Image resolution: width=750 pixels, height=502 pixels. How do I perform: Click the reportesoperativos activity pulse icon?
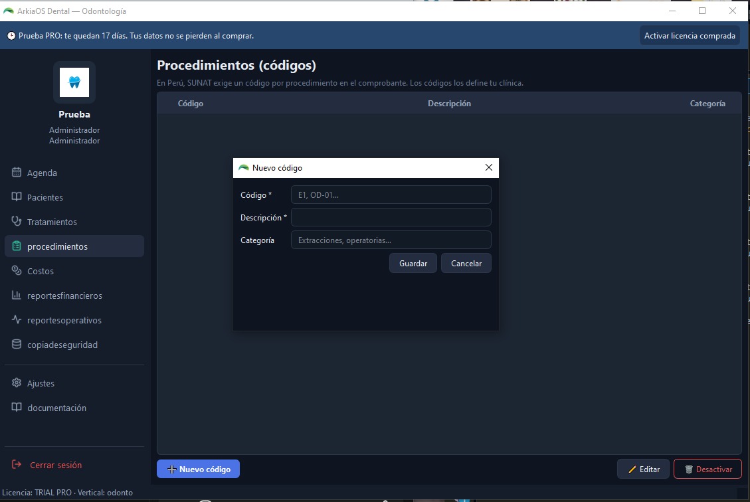pos(16,320)
